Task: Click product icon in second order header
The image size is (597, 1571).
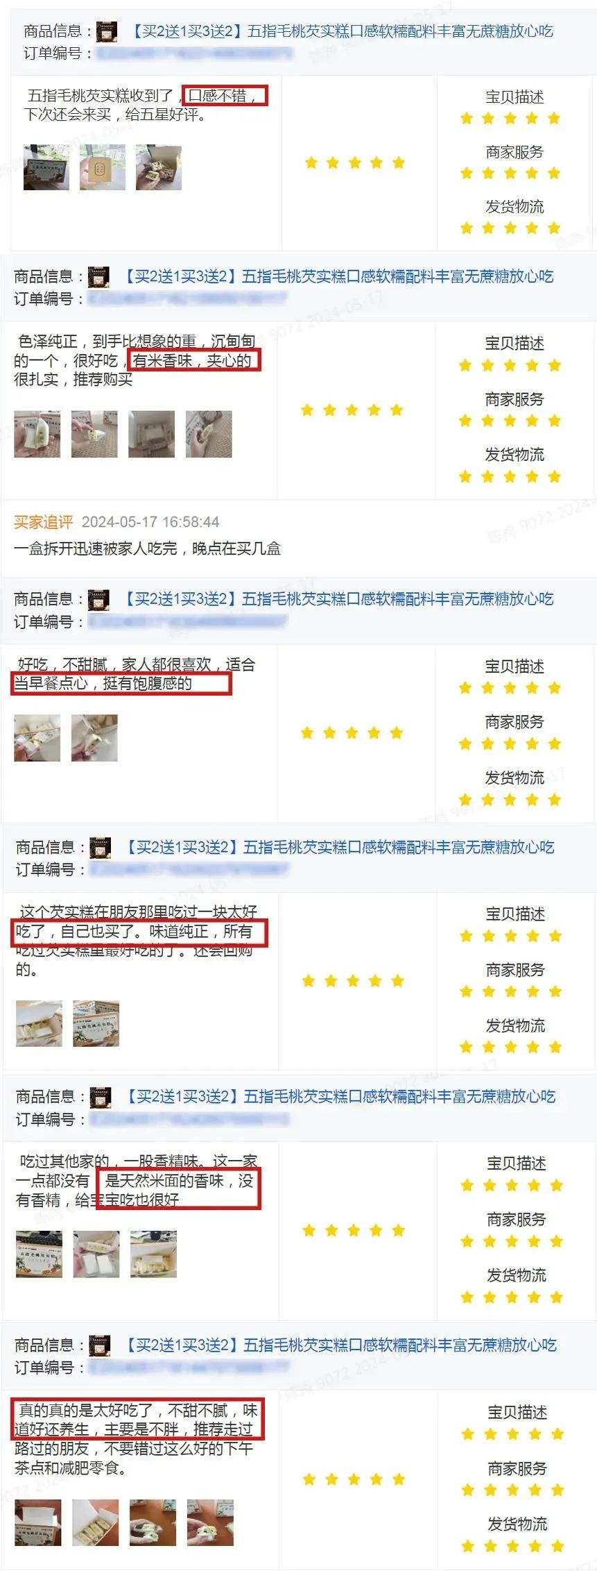Action: coord(98,277)
